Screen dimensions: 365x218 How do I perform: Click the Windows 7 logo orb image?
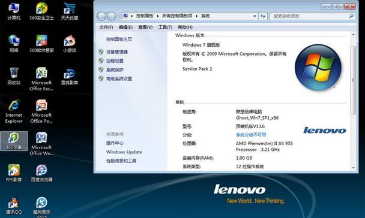click(x=318, y=67)
